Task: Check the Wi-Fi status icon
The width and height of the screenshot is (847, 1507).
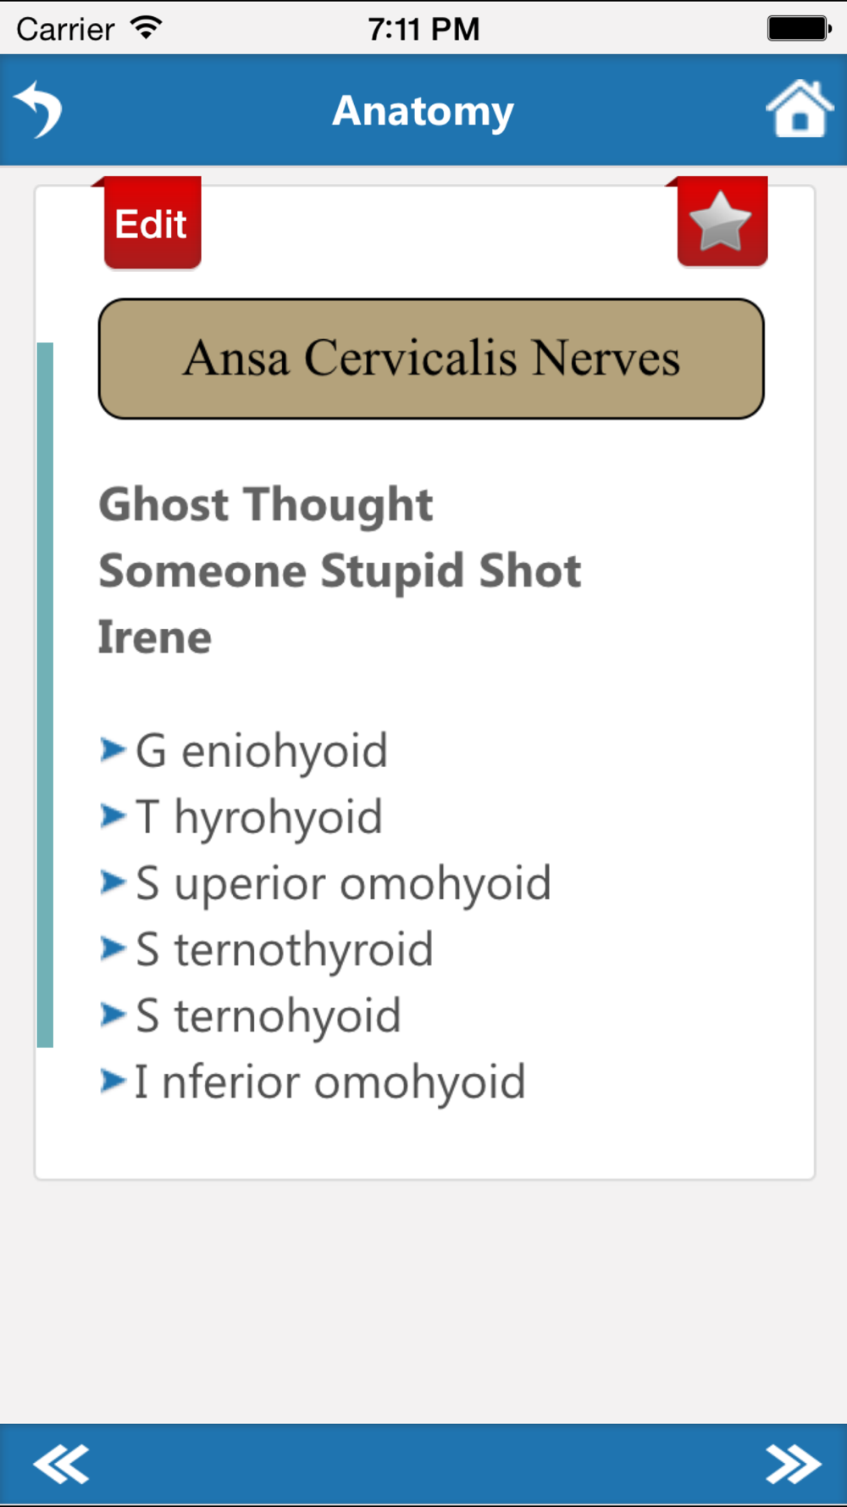Action: (146, 28)
